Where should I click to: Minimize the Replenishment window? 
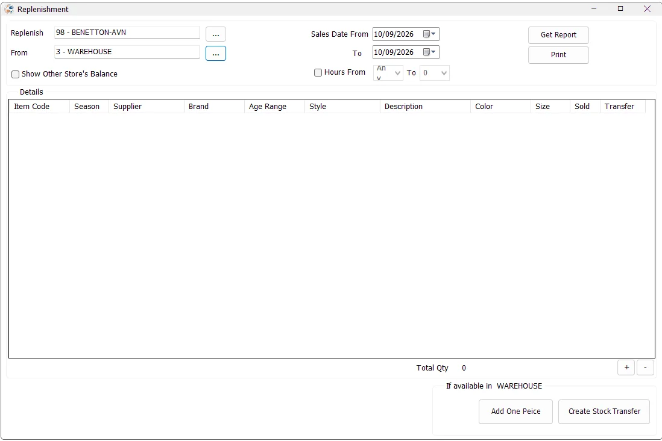(x=594, y=8)
